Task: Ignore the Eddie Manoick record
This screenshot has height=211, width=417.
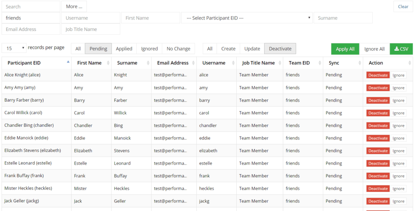Action: pos(398,138)
